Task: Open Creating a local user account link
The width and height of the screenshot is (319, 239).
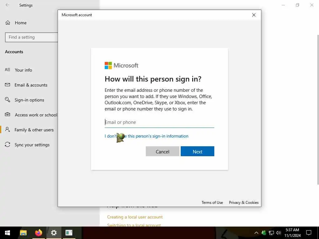Action: (135, 217)
